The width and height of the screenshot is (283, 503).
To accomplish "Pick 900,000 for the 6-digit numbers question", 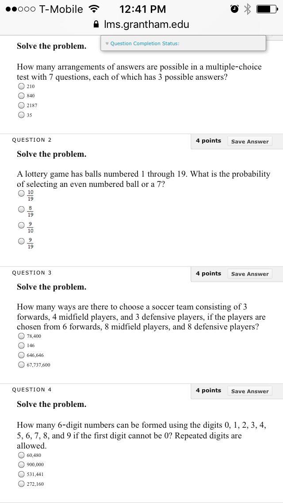I will click(21, 464).
